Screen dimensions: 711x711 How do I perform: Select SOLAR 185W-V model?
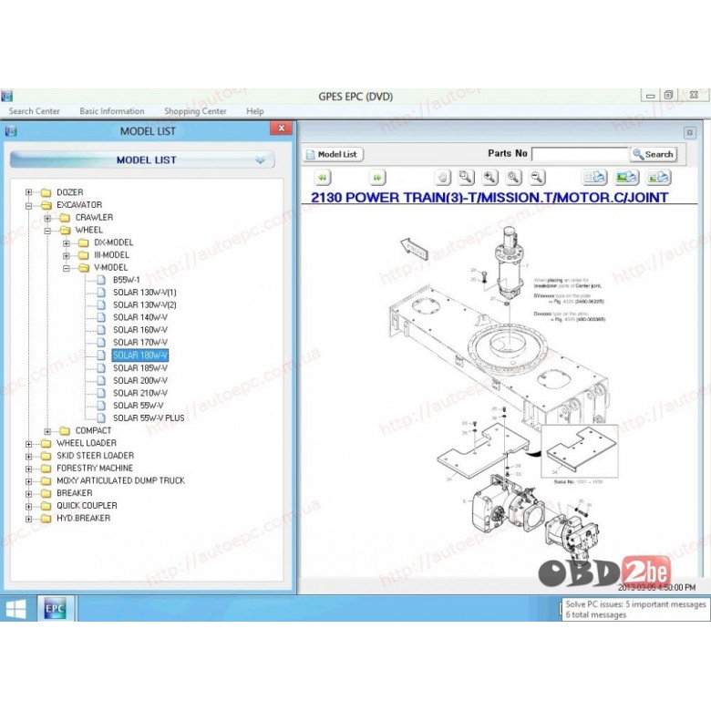(x=140, y=367)
